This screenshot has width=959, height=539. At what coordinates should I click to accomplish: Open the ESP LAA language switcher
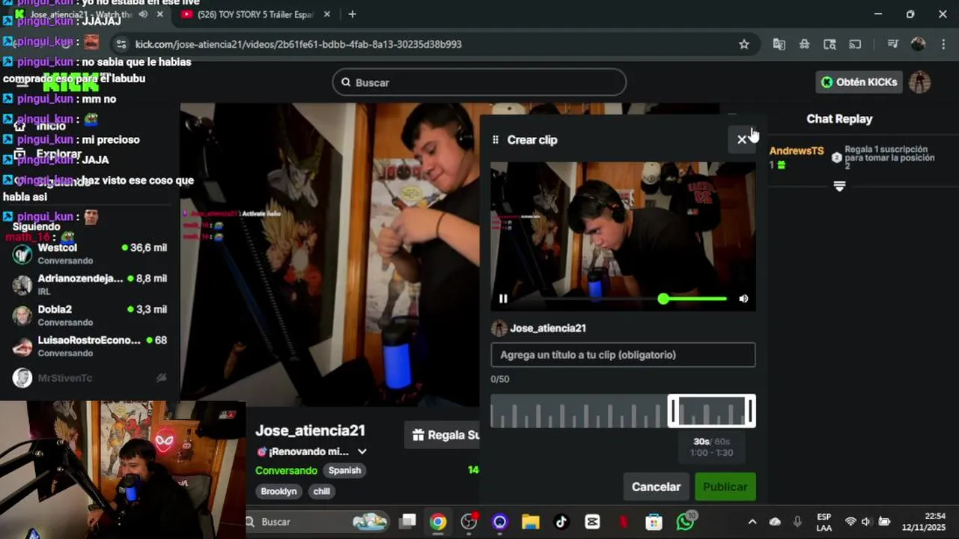pos(823,522)
